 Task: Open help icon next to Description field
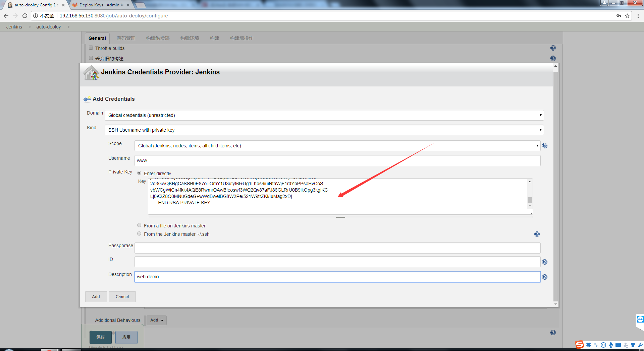545,277
